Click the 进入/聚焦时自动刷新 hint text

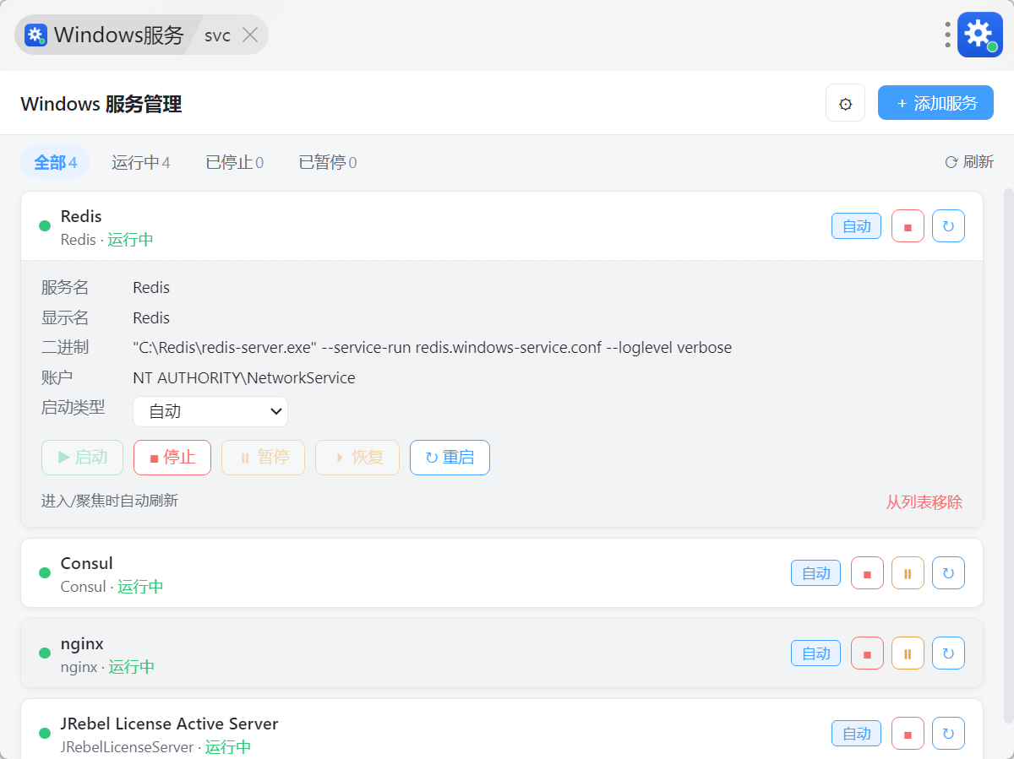[110, 501]
